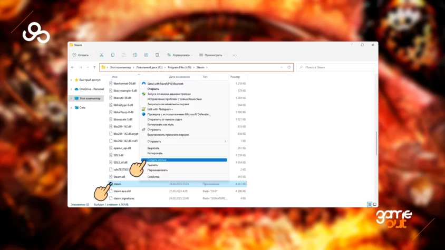Image resolution: width=445 pixels, height=250 pixels.
Task: Open address bar history dropdown arrow
Action: [x=282, y=67]
